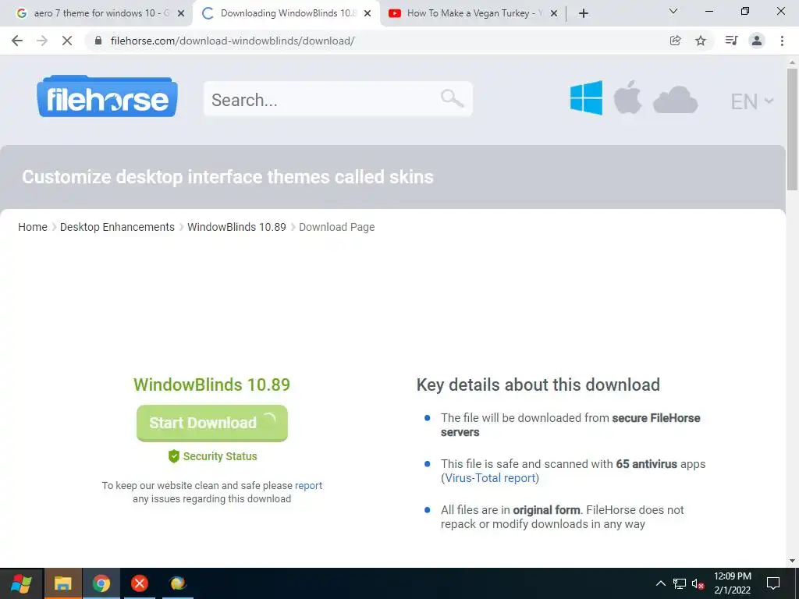Close the Downloading WindowBlinds tab
The image size is (799, 599).
click(x=368, y=14)
